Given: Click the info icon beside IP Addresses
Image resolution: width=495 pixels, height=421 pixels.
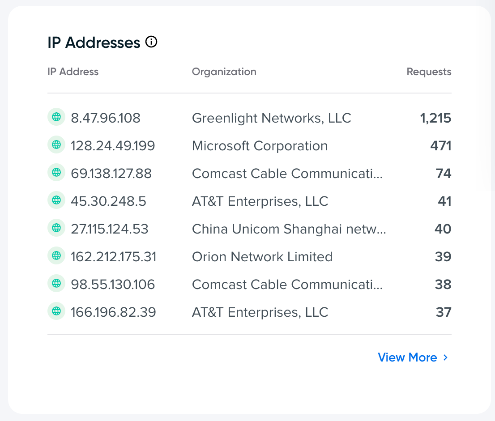Looking at the screenshot, I should click(152, 43).
